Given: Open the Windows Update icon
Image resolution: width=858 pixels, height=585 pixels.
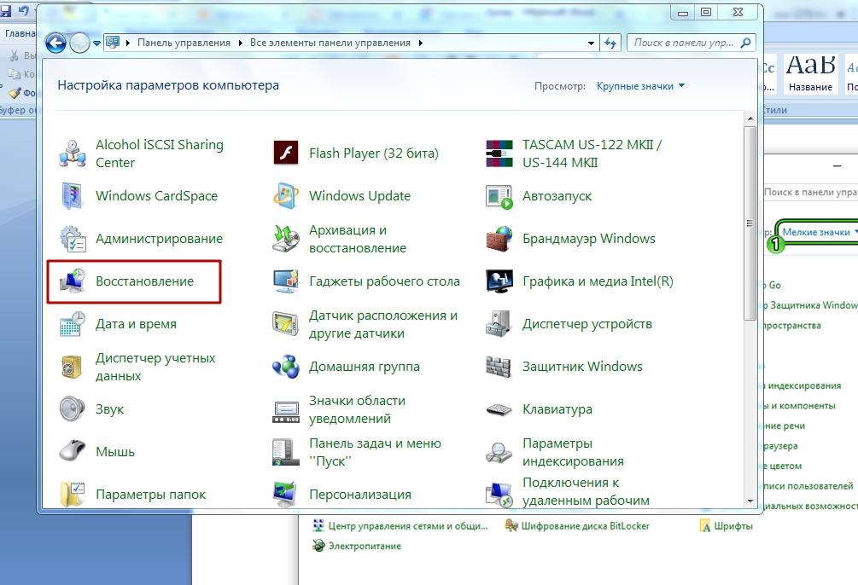Looking at the screenshot, I should coord(286,196).
